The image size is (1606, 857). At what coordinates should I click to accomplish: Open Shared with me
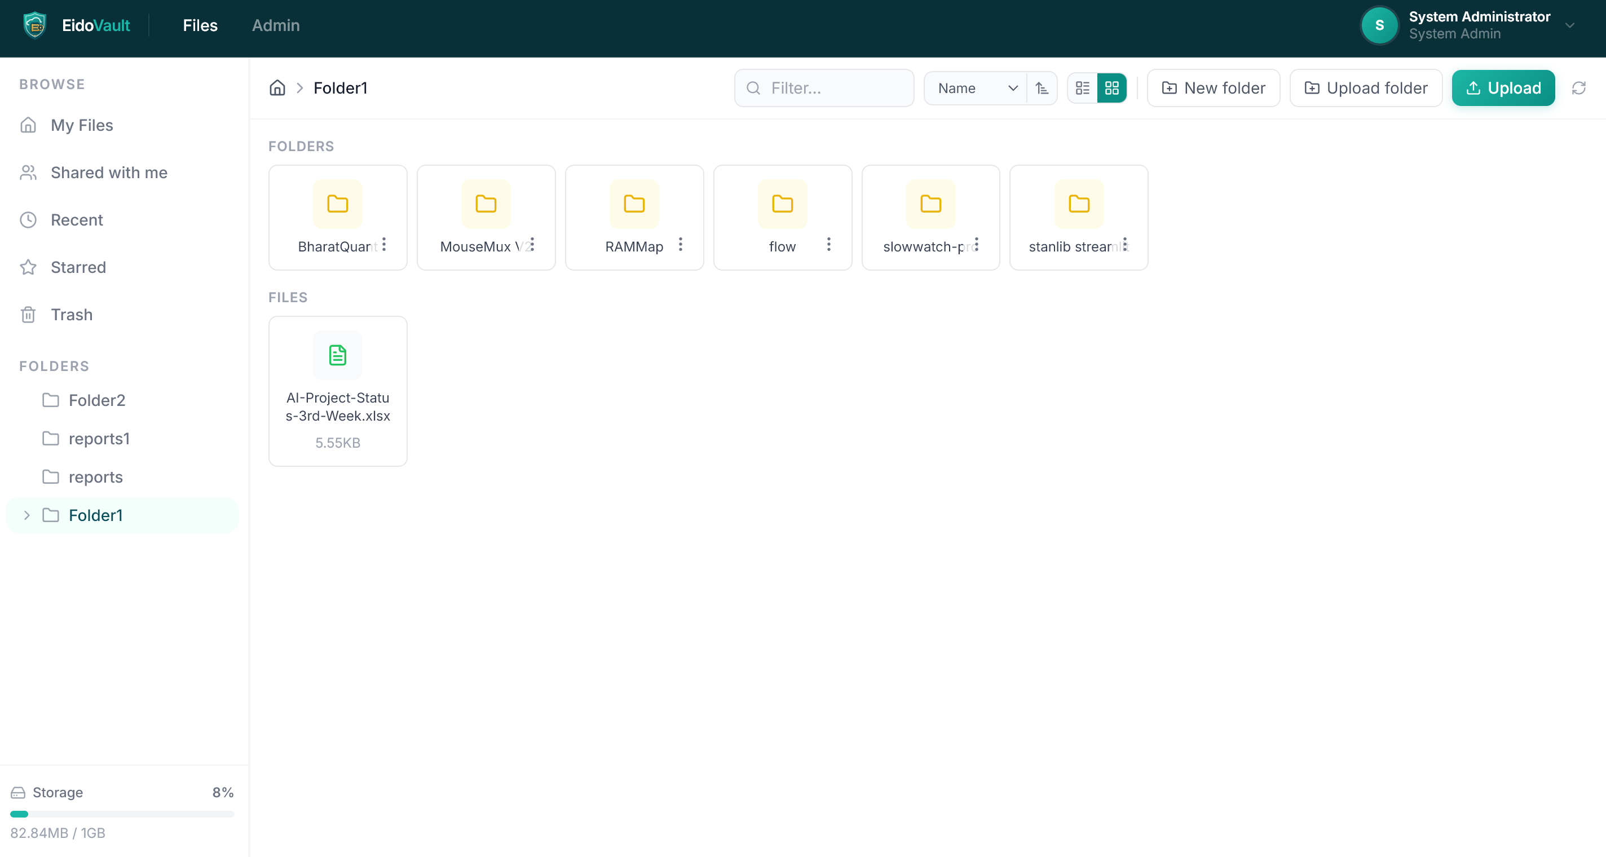(x=124, y=173)
